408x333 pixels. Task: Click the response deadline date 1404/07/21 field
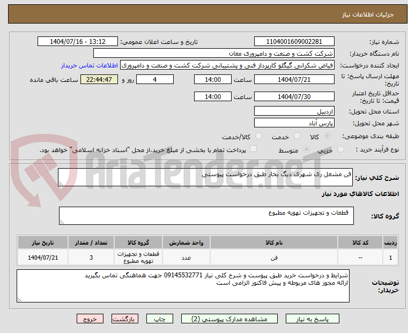pyautogui.click(x=294, y=79)
